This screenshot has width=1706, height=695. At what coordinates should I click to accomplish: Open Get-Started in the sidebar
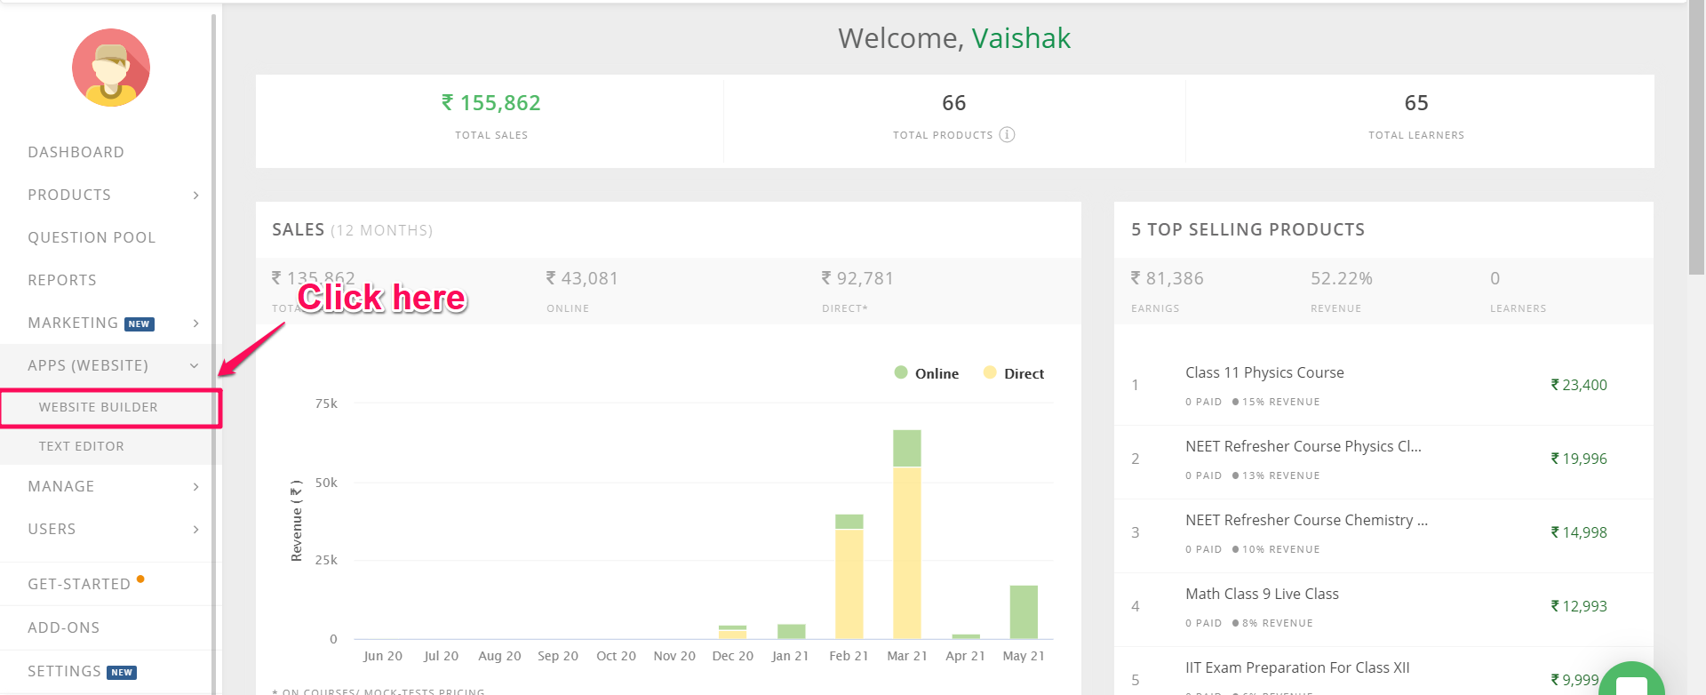point(79,584)
